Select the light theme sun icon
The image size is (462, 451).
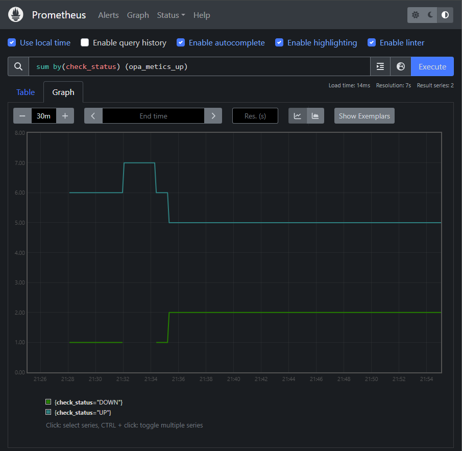415,15
